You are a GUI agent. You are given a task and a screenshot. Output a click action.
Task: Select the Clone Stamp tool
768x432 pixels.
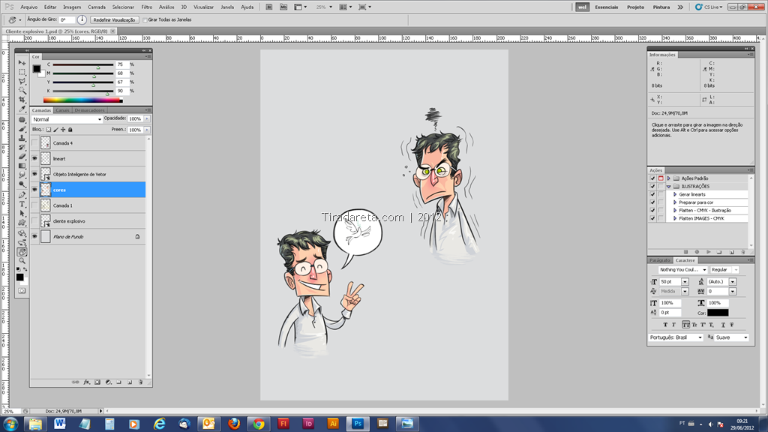coord(22,138)
